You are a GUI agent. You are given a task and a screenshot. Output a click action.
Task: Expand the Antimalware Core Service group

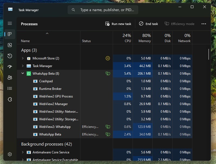point(23,152)
